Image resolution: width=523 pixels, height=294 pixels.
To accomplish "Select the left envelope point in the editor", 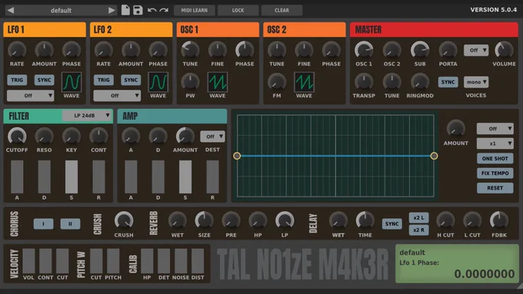I will pos(237,156).
